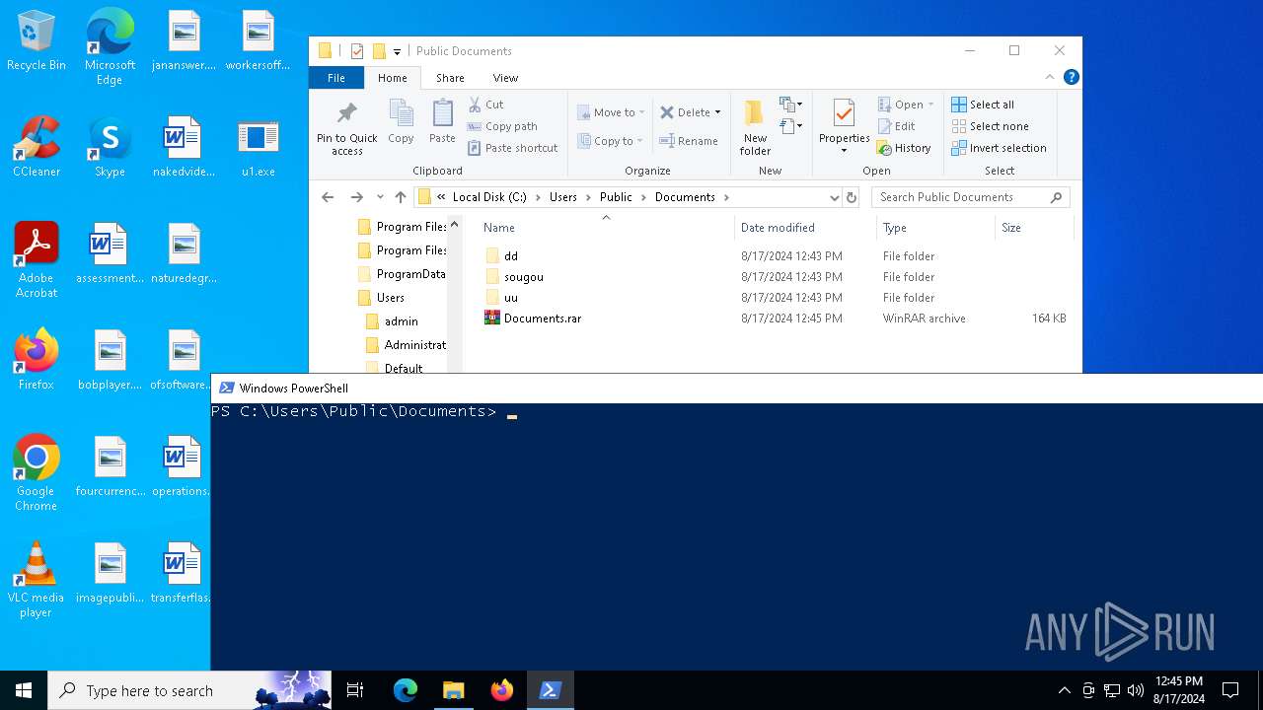
Task: Click Pin to Quick access icon
Action: click(x=346, y=126)
